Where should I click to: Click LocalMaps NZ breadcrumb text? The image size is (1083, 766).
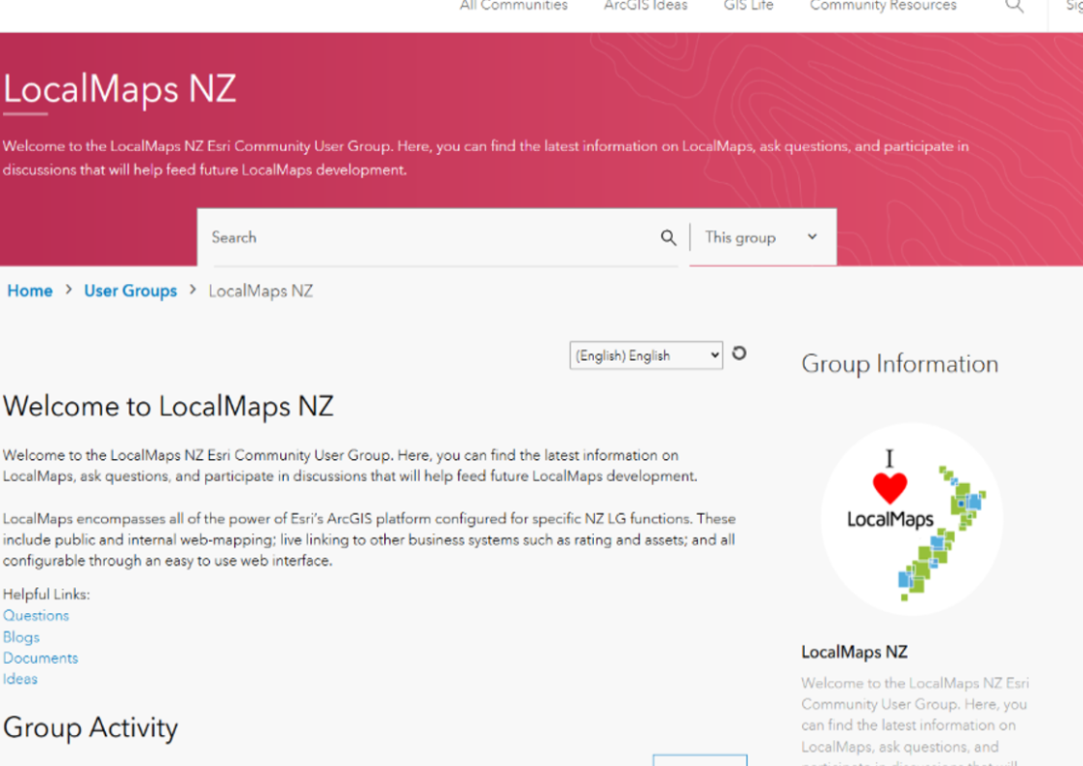pyautogui.click(x=260, y=291)
